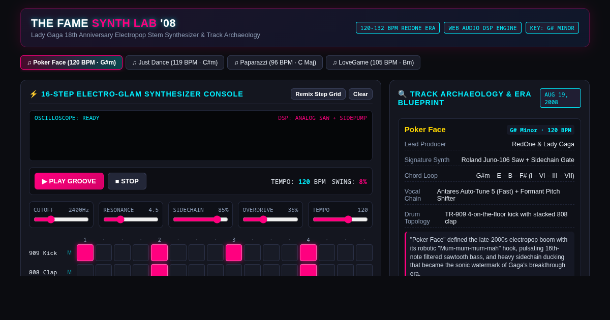The height and width of the screenshot is (320, 610).
Task: Adjust the Resonance slider
Action: (131, 219)
